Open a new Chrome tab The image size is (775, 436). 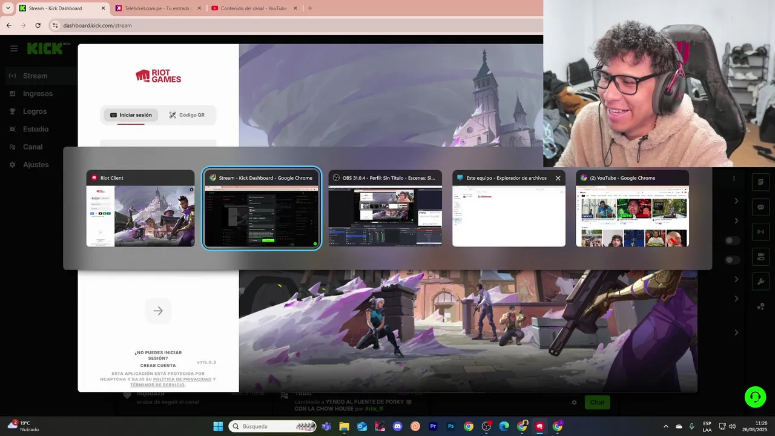click(x=310, y=8)
